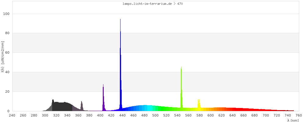Click the 240 tick on the x-axis

click(12, 115)
